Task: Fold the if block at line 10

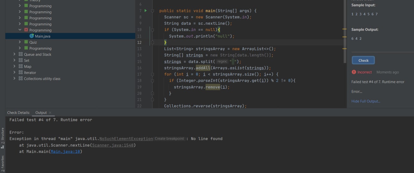Action: click(152, 30)
